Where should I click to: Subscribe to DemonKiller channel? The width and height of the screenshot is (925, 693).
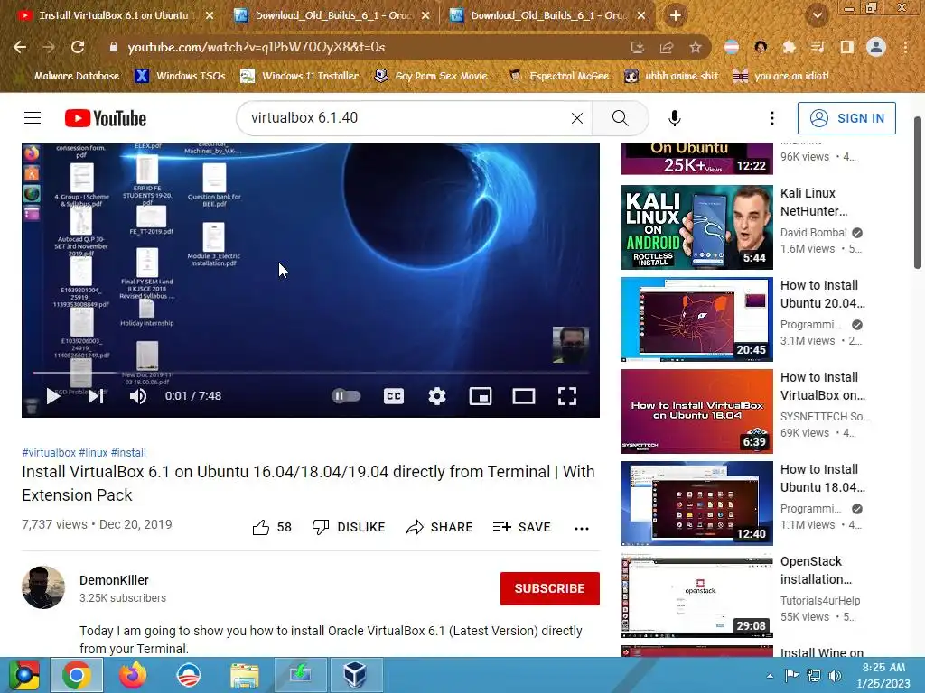[550, 588]
